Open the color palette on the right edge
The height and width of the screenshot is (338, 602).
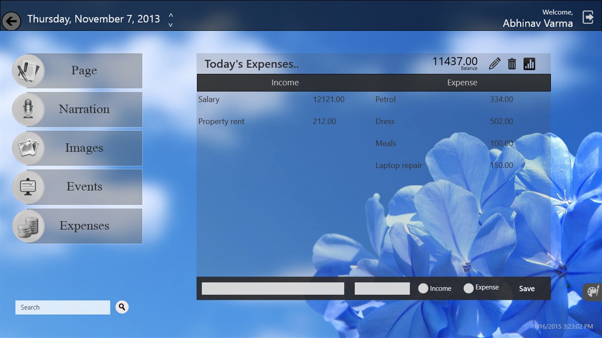pos(593,292)
